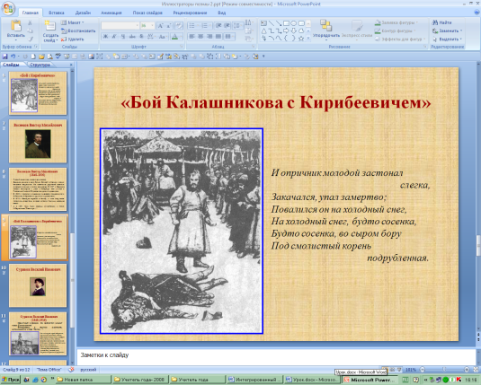The width and height of the screenshot is (481, 385).
Task: Select the triangle shape in gallery
Action: tap(263, 31)
